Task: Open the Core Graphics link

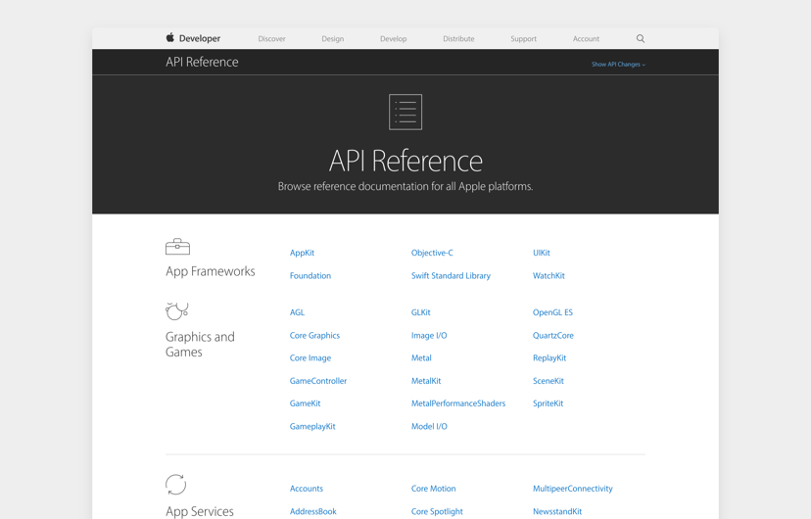Action: tap(314, 335)
